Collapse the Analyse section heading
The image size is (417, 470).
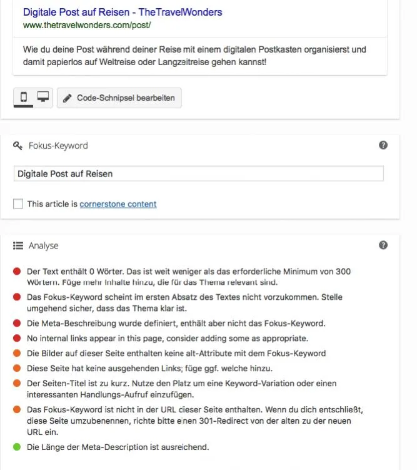click(43, 245)
